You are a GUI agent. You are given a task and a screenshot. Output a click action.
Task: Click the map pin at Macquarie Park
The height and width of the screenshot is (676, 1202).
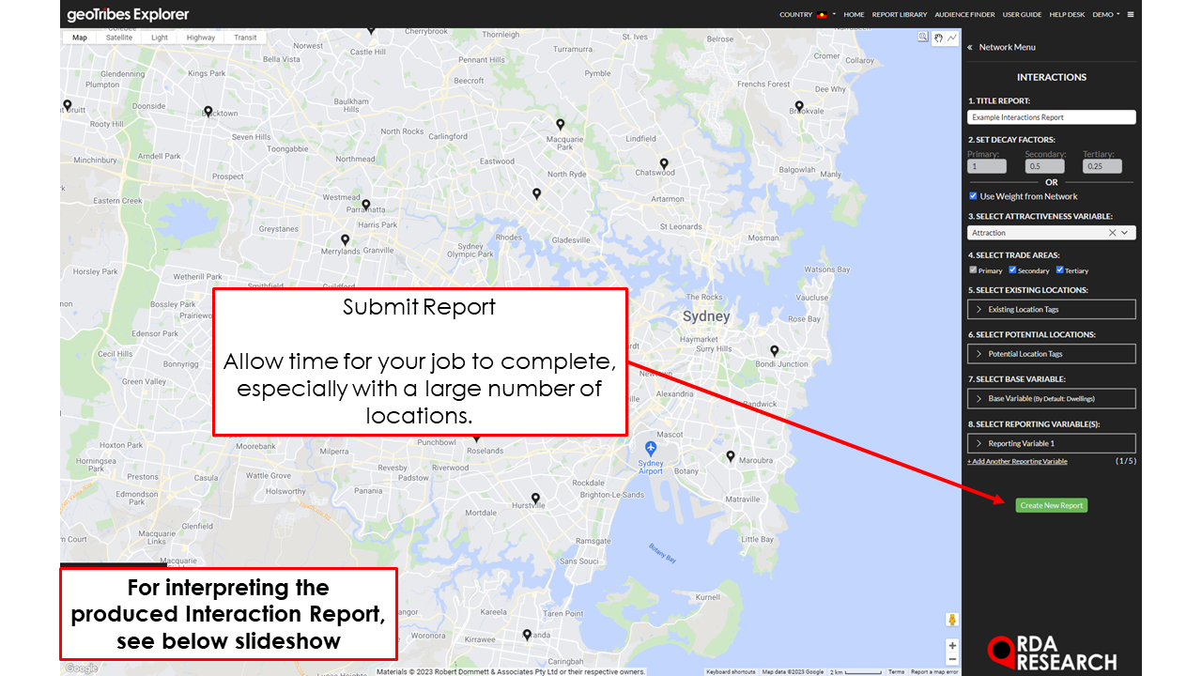click(560, 124)
